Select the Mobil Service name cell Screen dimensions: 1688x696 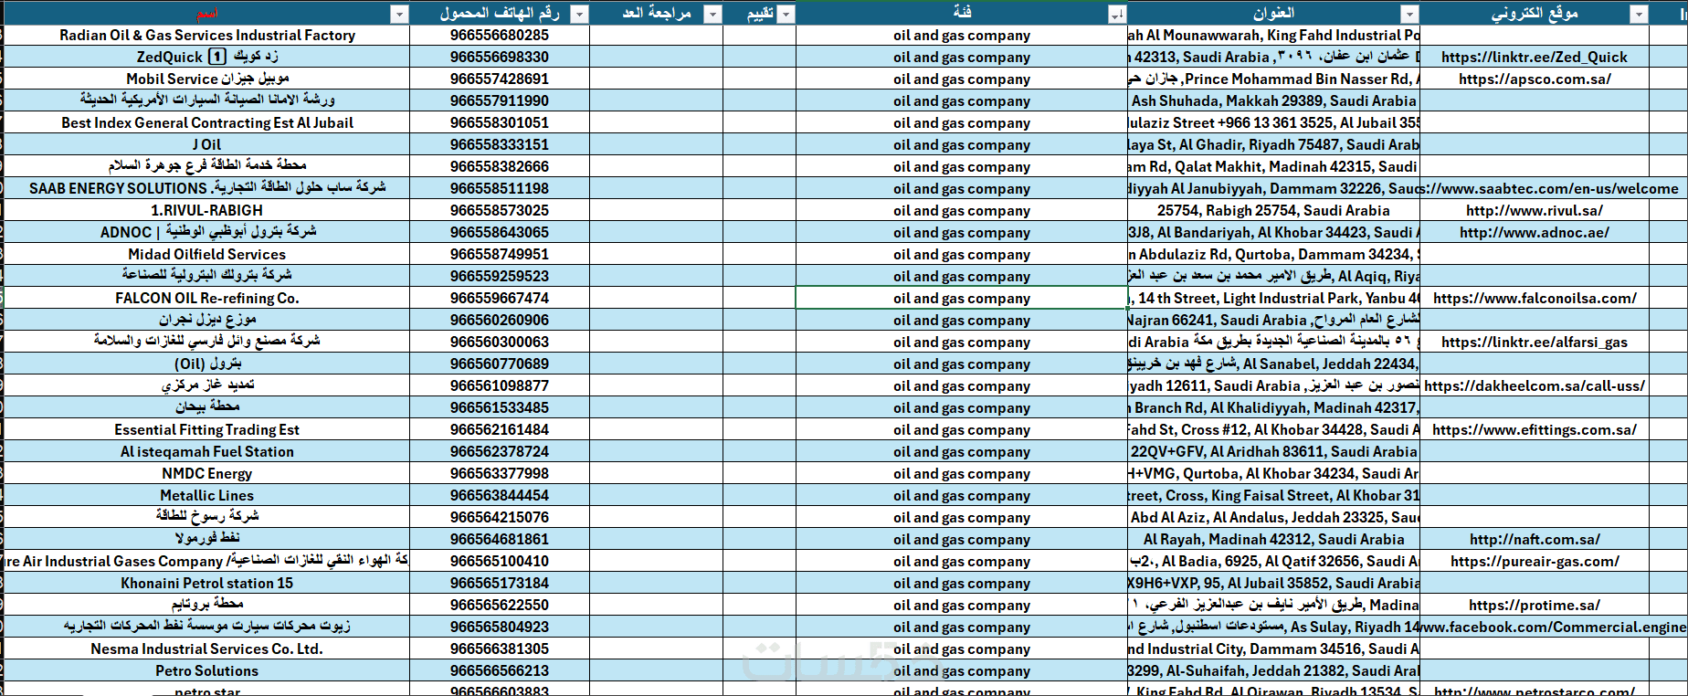point(207,79)
